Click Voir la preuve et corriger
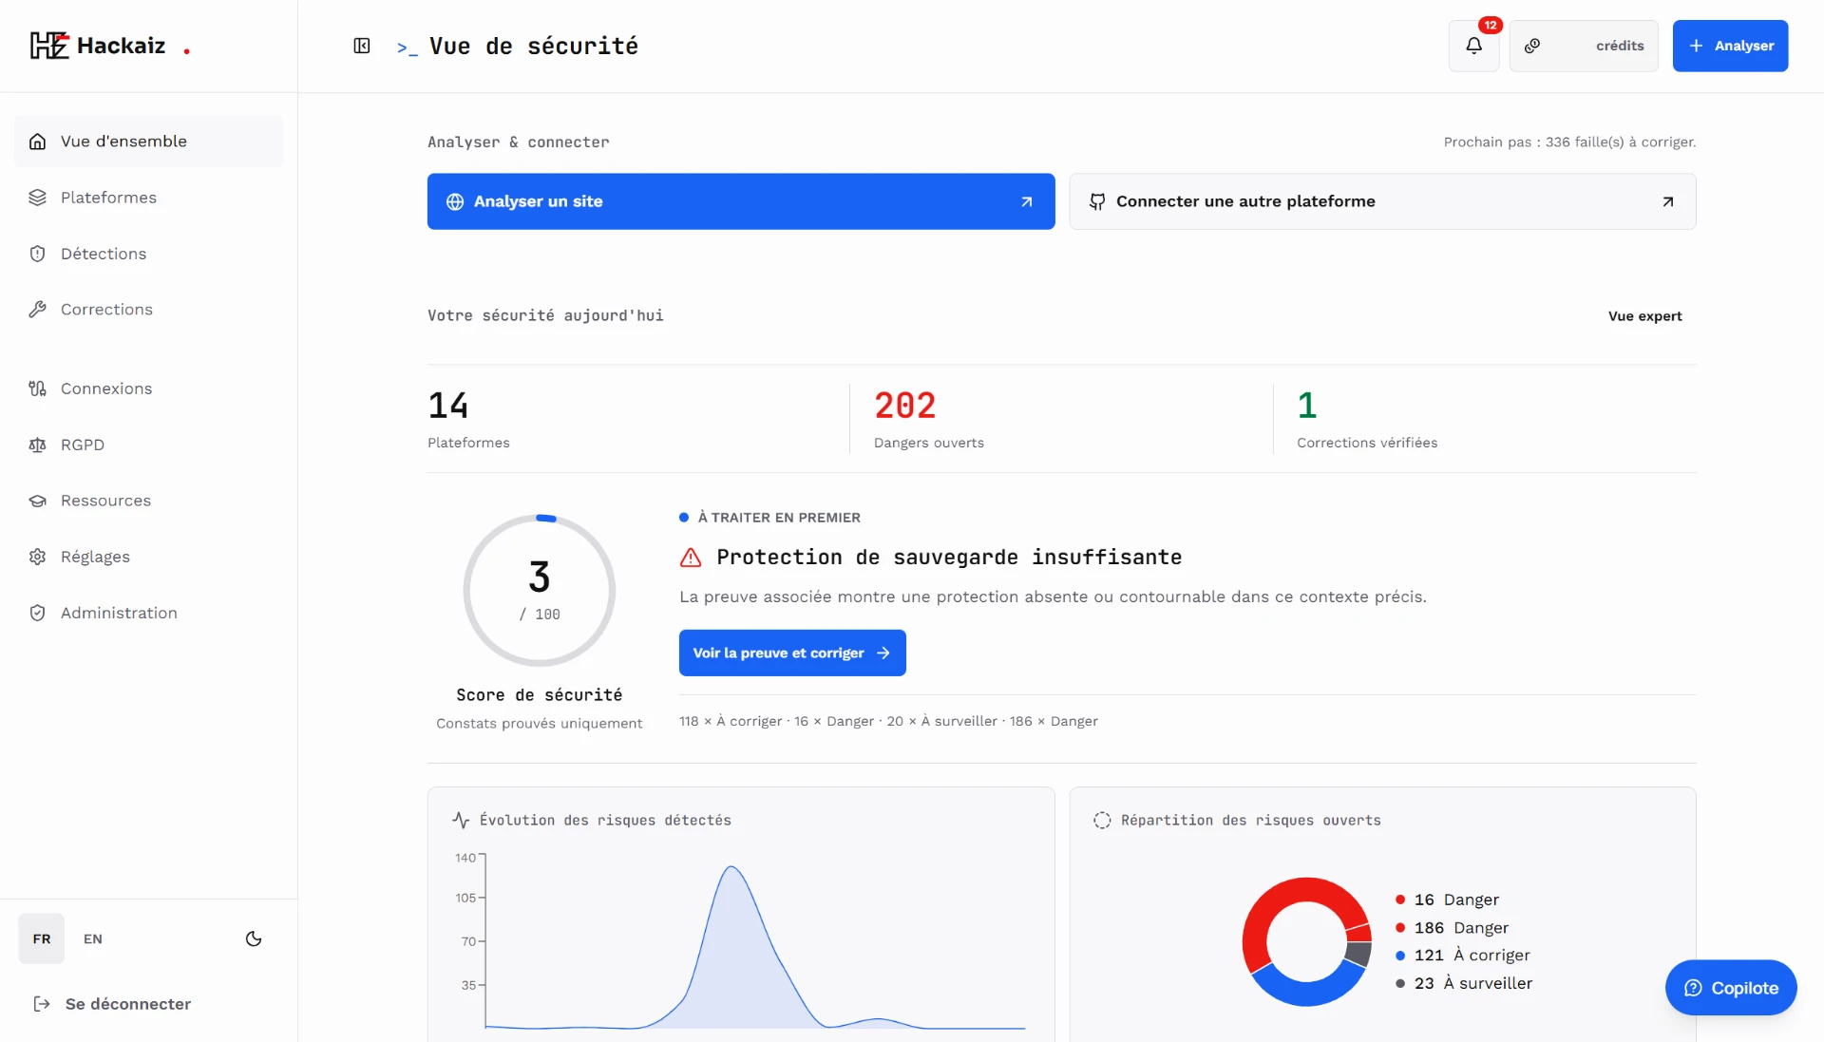The height and width of the screenshot is (1042, 1824). click(792, 653)
